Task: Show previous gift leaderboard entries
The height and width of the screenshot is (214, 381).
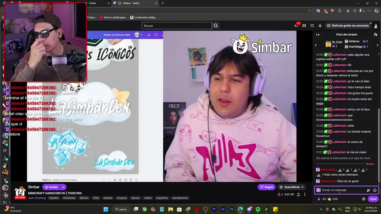Action: tap(316, 45)
